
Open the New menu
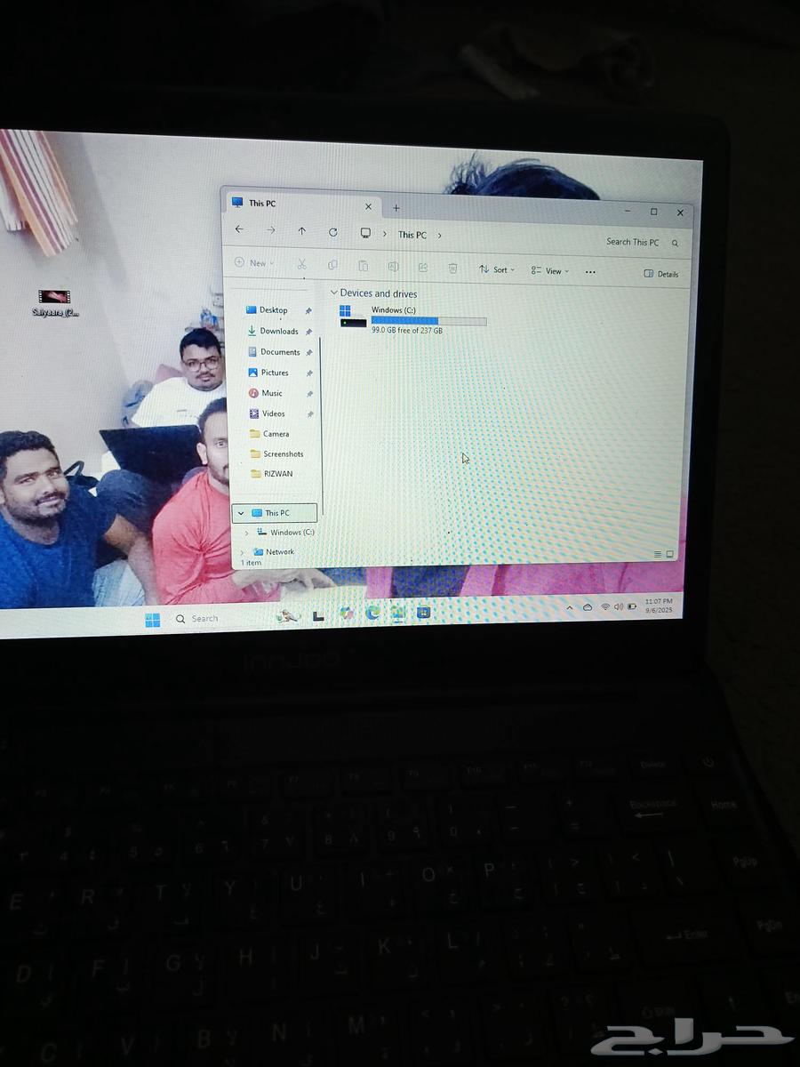click(x=256, y=263)
